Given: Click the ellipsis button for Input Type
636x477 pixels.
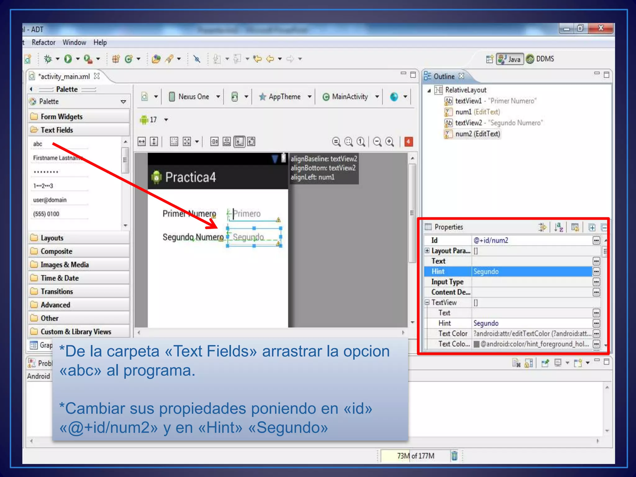Looking at the screenshot, I should tap(596, 282).
